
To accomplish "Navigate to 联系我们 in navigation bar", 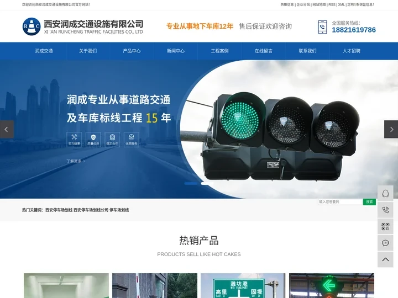I will coord(307,51).
